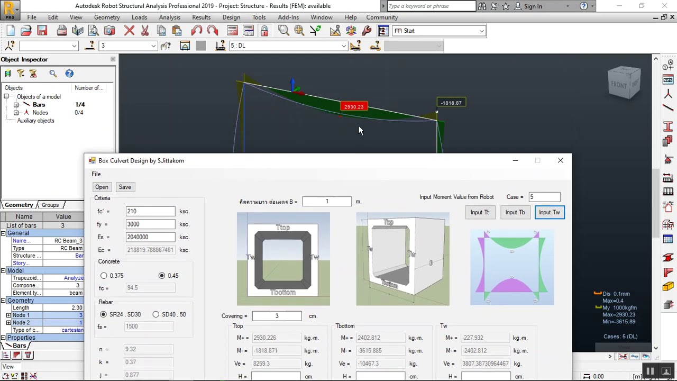Click the Input Tt button

480,212
